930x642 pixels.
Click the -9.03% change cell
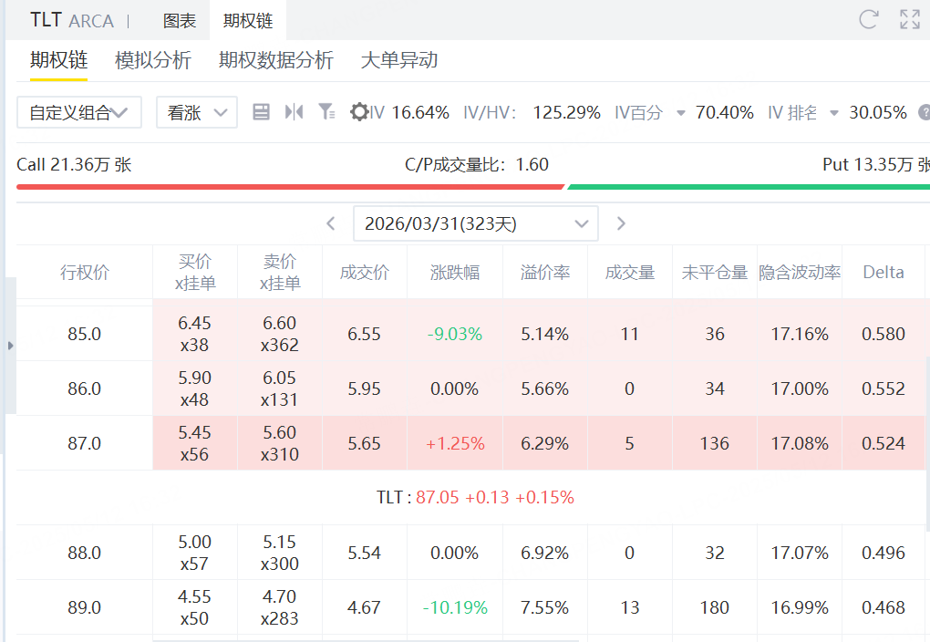[455, 334]
